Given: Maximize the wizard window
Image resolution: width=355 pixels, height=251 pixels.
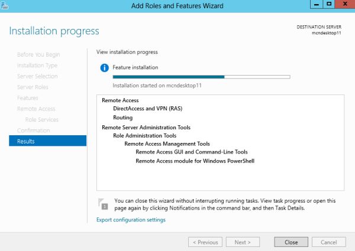Looking at the screenshot, I should point(329,4).
